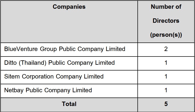Click the word (Thailand) in Ditto row
Viewport: 195px width, 112px height.
(x=33, y=63)
